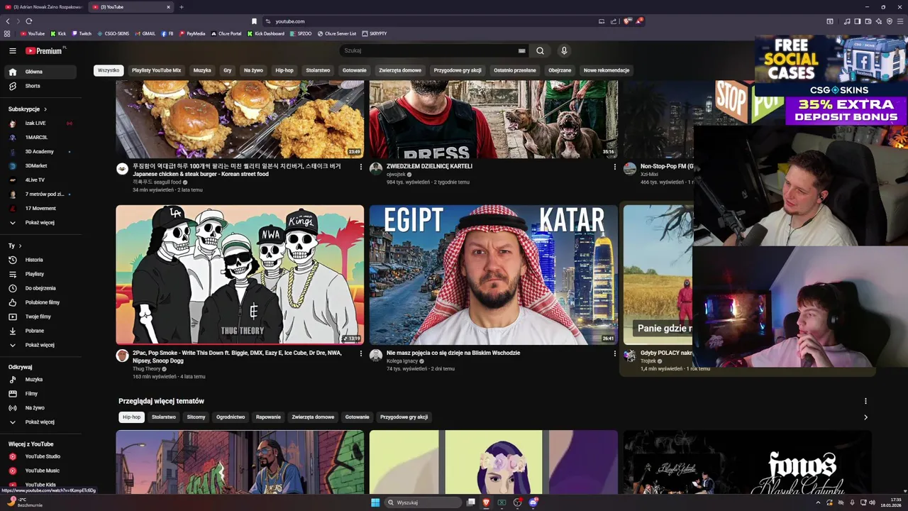Open Polubione filmy liked videos
The height and width of the screenshot is (511, 908).
pyautogui.click(x=40, y=302)
